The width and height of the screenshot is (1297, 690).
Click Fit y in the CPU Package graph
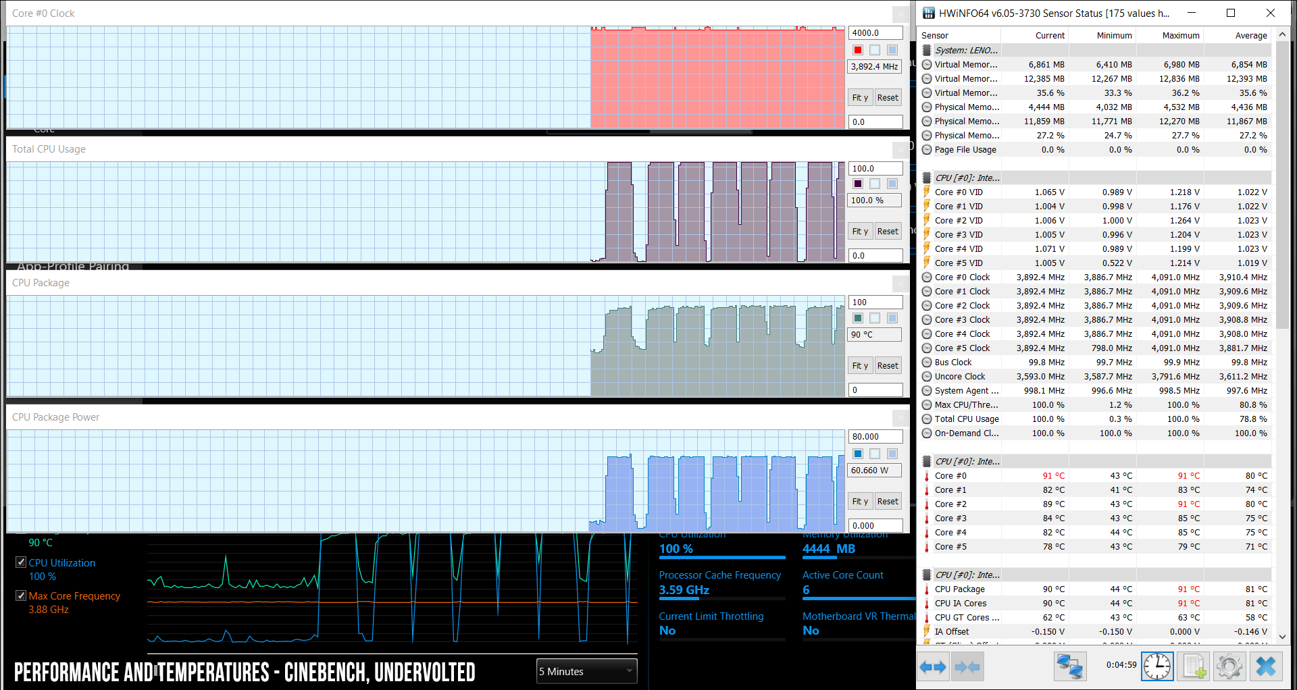click(x=860, y=365)
